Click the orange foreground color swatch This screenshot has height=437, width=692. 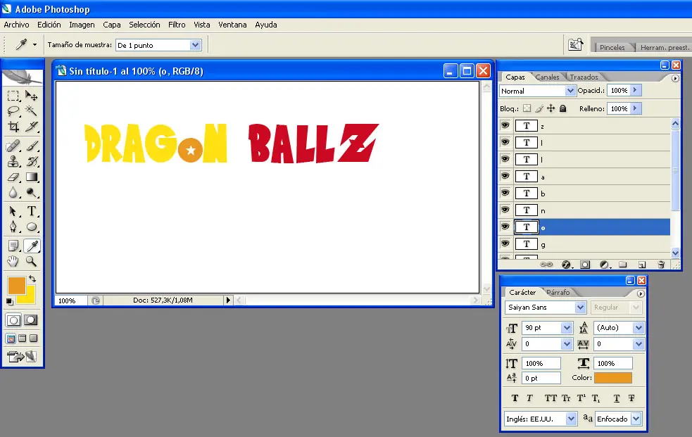[16, 285]
